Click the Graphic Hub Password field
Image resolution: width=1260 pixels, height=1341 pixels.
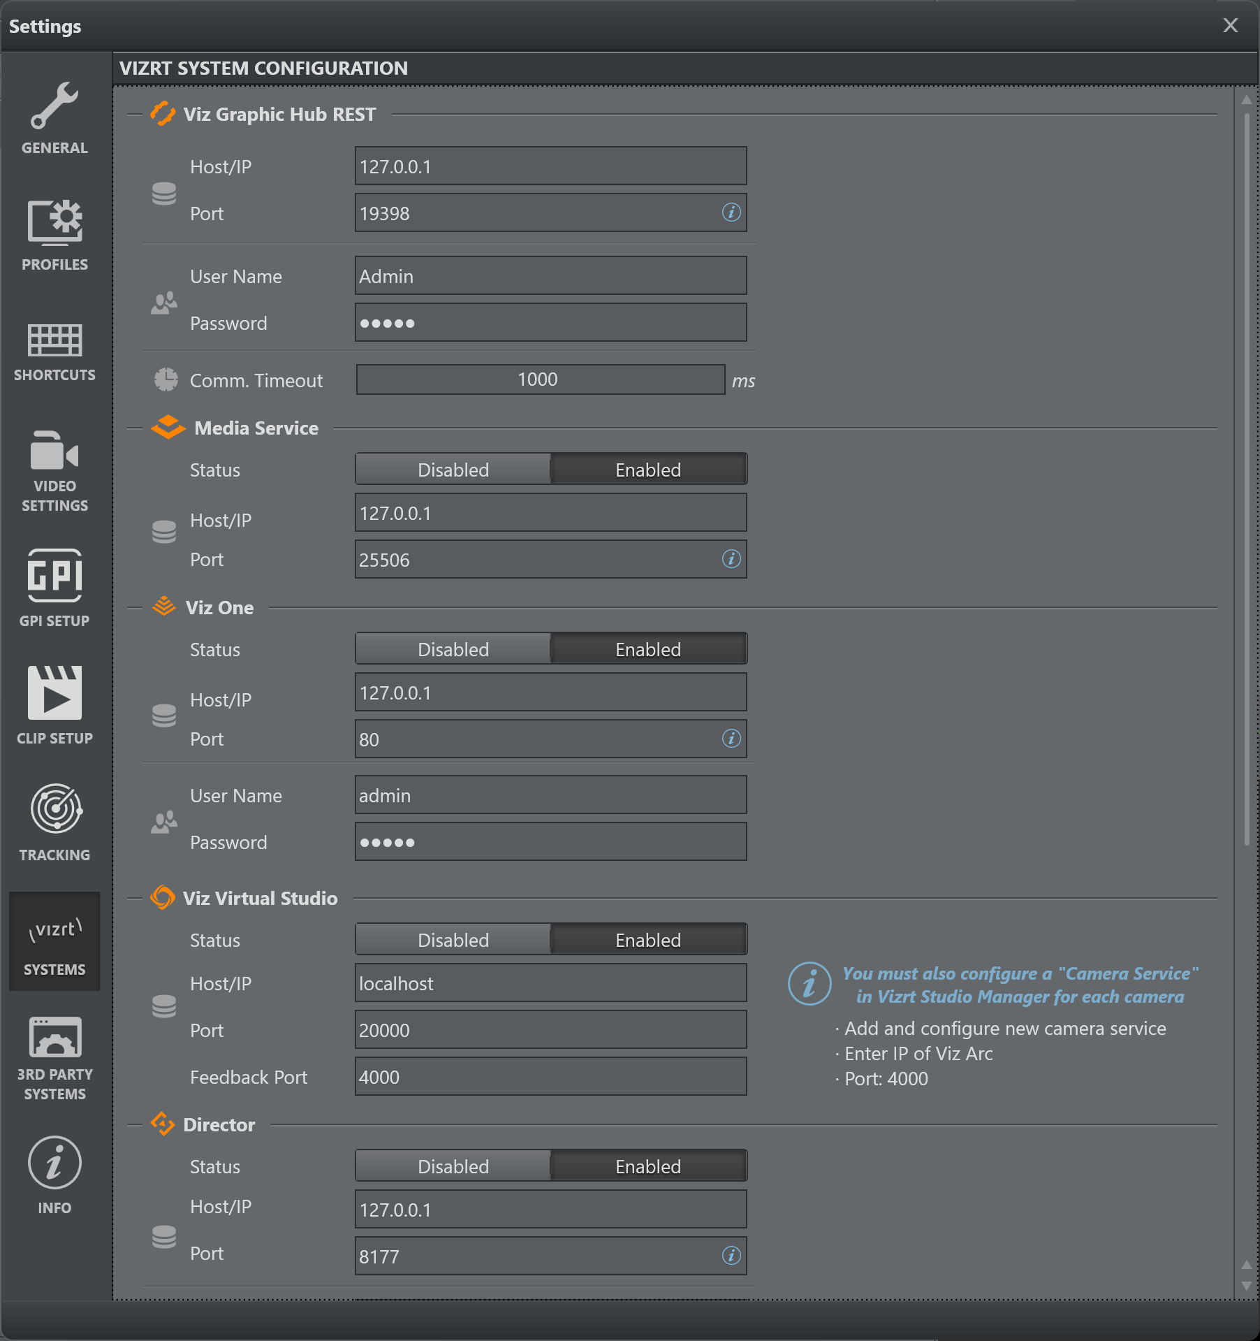(x=550, y=322)
